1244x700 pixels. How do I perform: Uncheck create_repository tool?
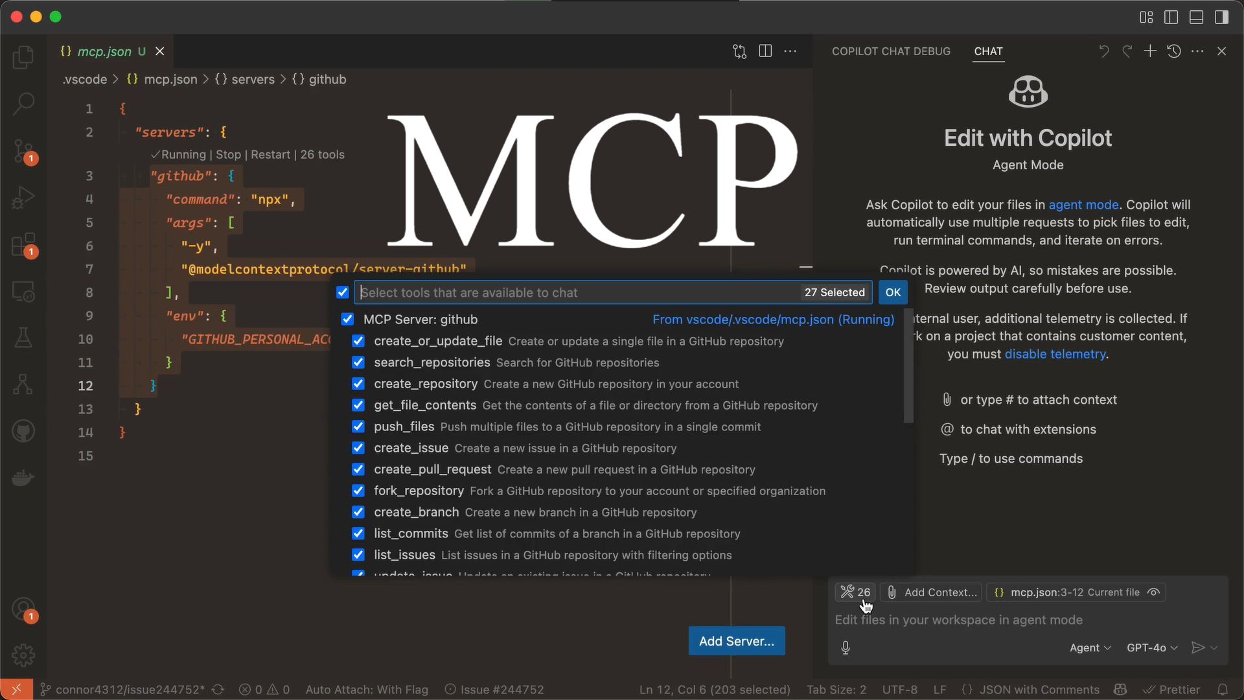[x=358, y=384]
